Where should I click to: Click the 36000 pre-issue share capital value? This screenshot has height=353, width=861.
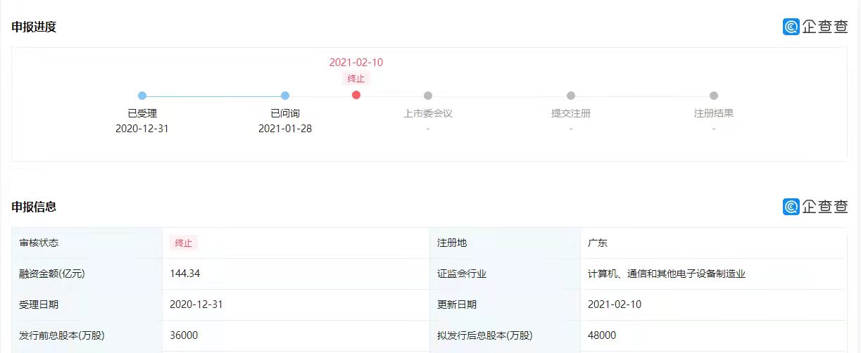[184, 335]
